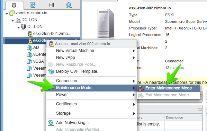Click the CL-LON cluster icon
This screenshot has height=131, width=207.
(x=24, y=27)
